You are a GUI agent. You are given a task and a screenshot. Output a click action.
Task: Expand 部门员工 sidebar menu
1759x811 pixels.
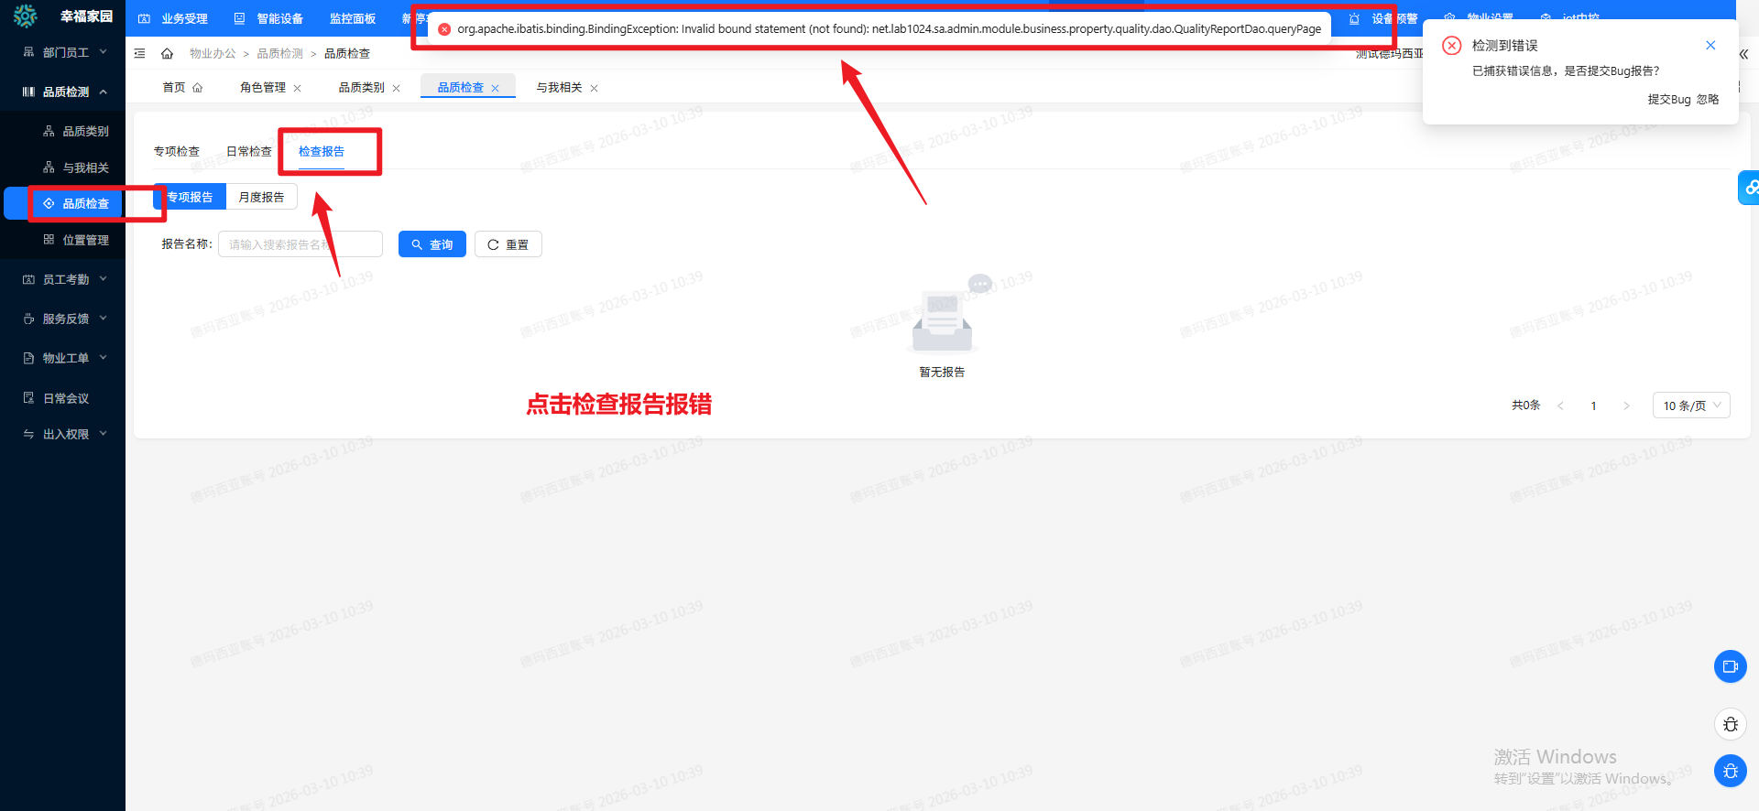click(62, 52)
